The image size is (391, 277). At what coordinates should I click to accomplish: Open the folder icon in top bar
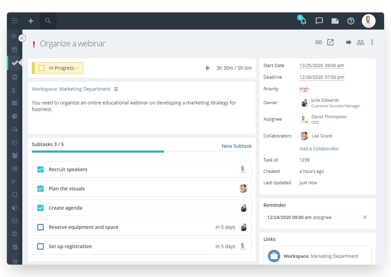335,21
